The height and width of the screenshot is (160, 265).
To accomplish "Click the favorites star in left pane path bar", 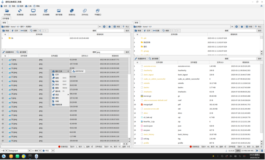I will 110,27.
